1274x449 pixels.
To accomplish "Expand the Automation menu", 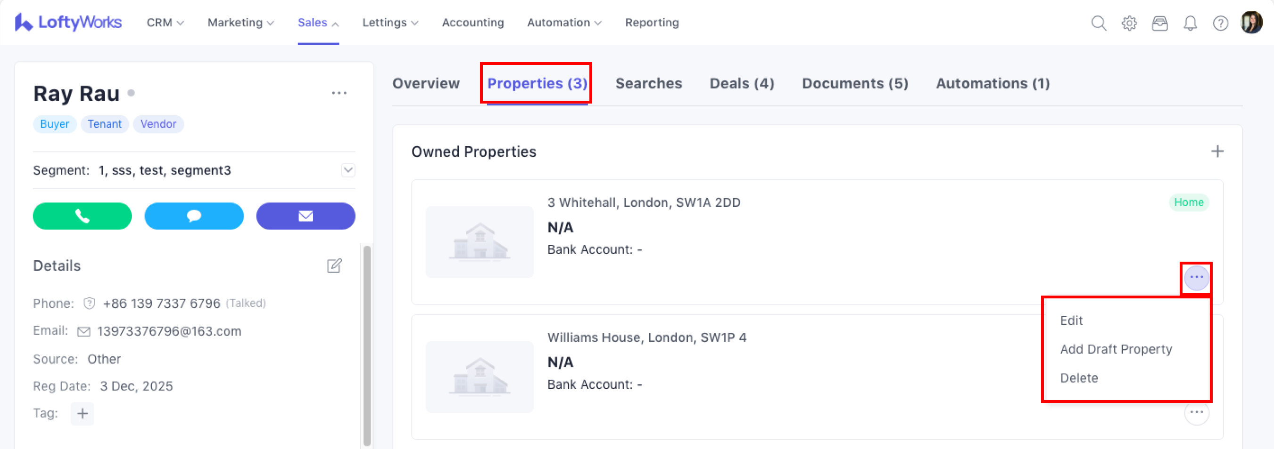I will point(564,23).
